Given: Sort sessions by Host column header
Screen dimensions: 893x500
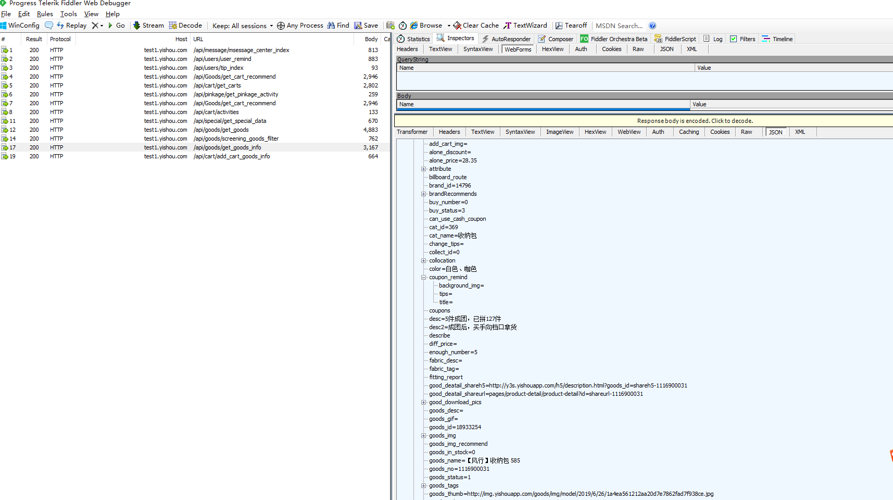Looking at the screenshot, I should (x=132, y=39).
